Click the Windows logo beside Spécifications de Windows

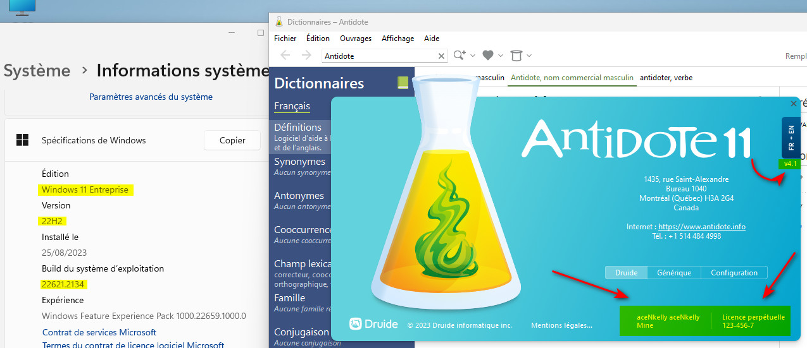point(22,140)
